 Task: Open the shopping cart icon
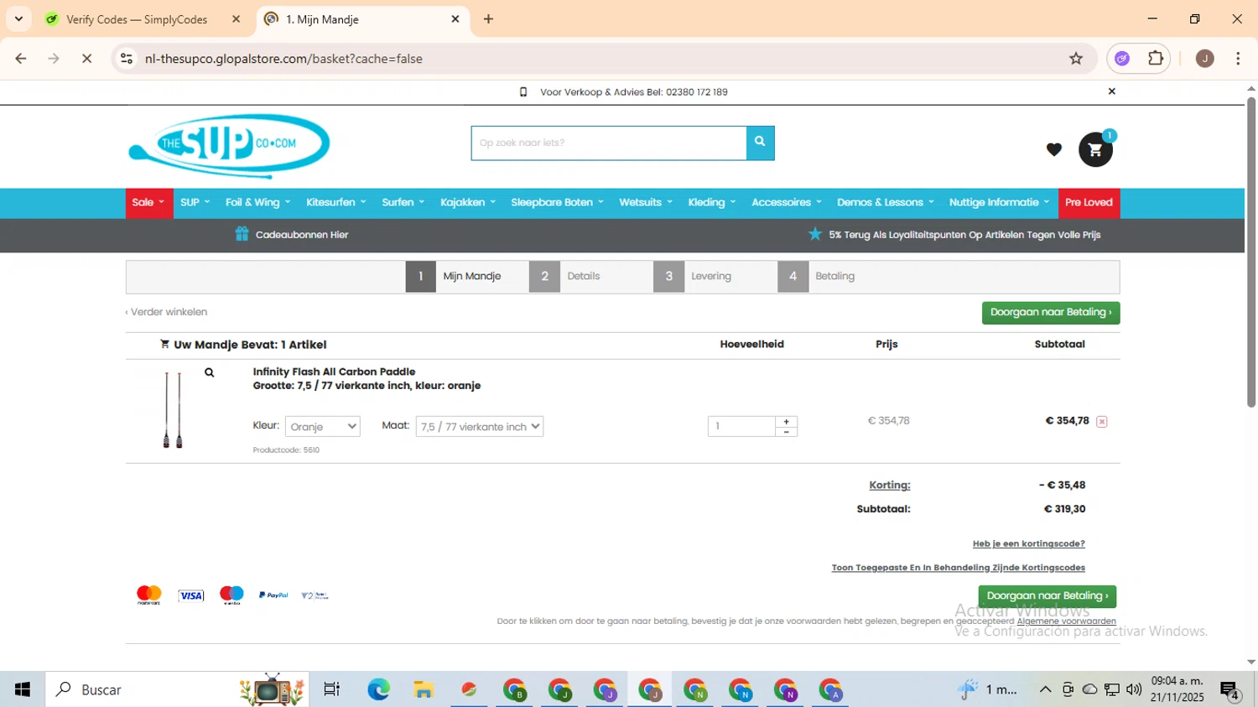1095,150
